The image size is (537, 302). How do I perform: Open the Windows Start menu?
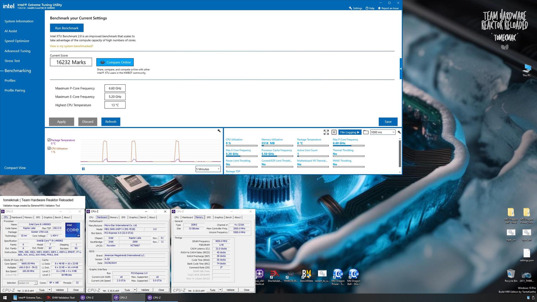[5, 298]
